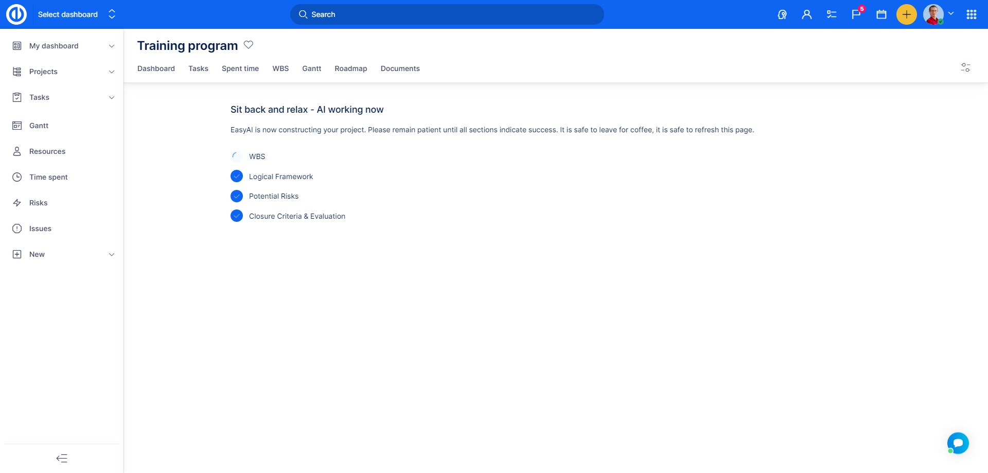Collapse the sidebar with arrow icon
Image resolution: width=988 pixels, height=473 pixels.
tap(62, 458)
